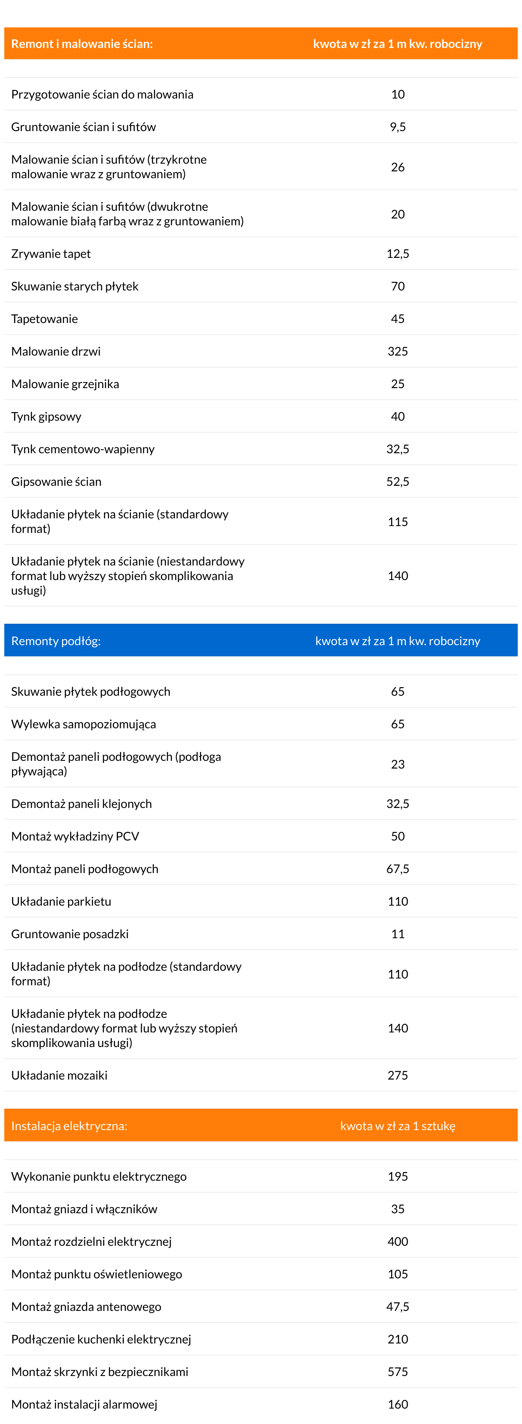Click the 'Tynk gipsowy' row label
The image size is (522, 1424).
(46, 416)
